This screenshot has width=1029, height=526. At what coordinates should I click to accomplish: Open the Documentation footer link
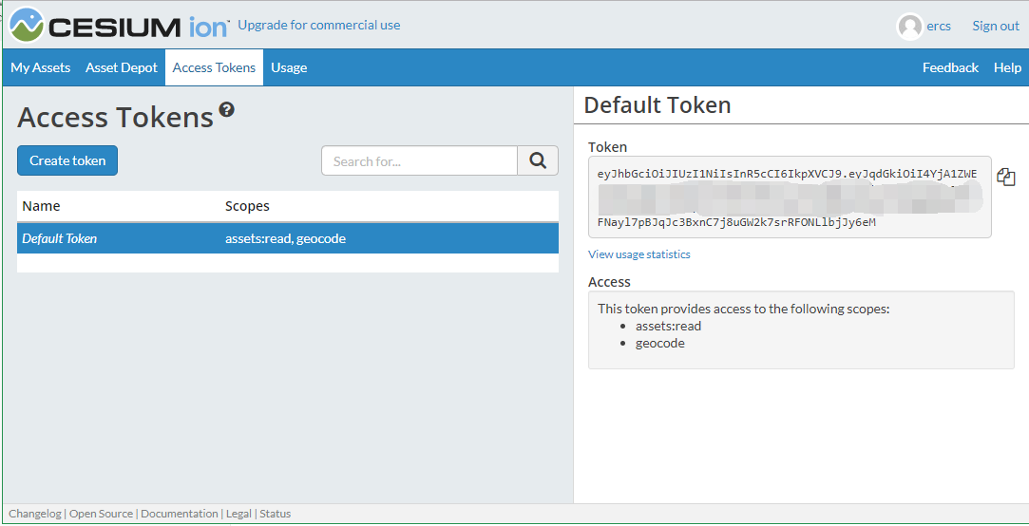tap(180, 514)
